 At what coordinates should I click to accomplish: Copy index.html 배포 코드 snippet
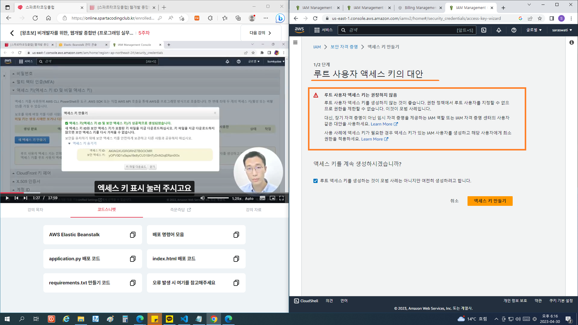coord(236,259)
